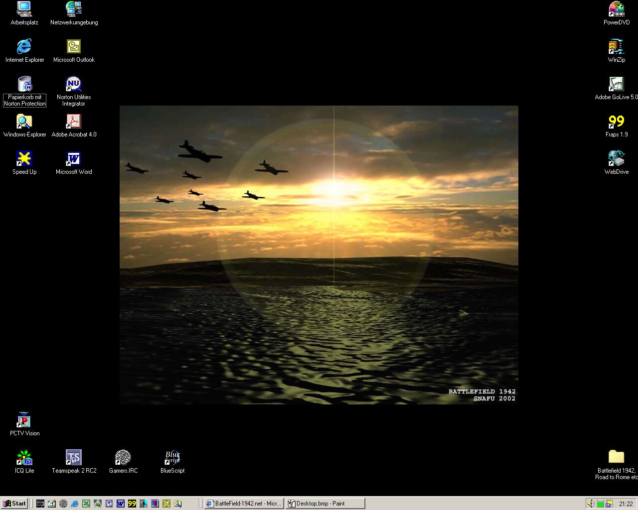Launch Internet Explorer from the quick launch bar
The height and width of the screenshot is (510, 638).
pyautogui.click(x=75, y=504)
